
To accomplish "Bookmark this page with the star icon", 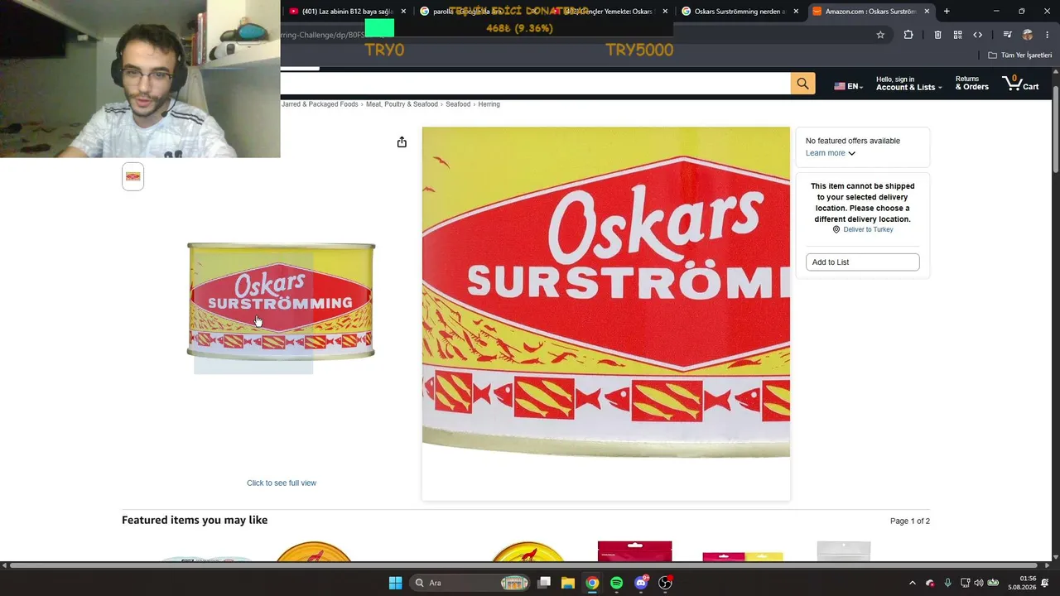I will (880, 35).
